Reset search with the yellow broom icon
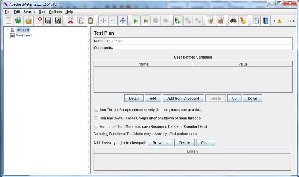 pyautogui.click(x=243, y=20)
